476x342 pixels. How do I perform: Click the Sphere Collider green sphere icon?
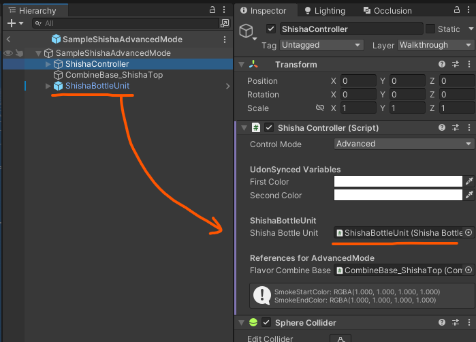tap(253, 322)
